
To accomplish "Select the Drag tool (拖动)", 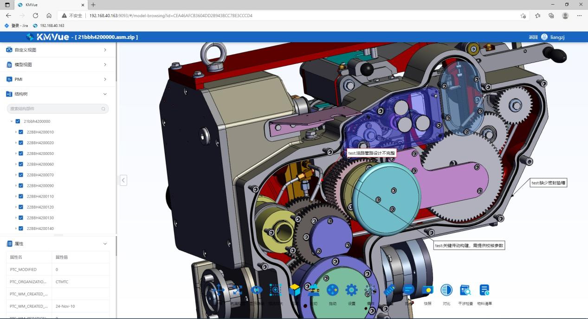I will (332, 291).
